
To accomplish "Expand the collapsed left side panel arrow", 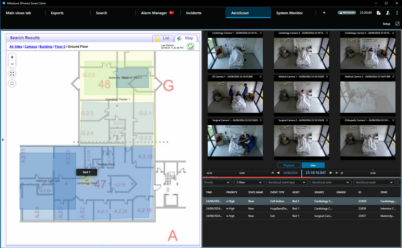I will pos(3,140).
